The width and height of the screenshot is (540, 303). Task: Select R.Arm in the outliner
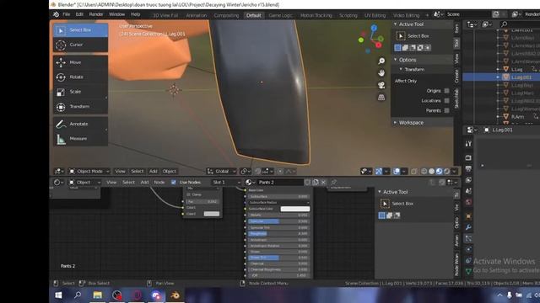pyautogui.click(x=517, y=117)
